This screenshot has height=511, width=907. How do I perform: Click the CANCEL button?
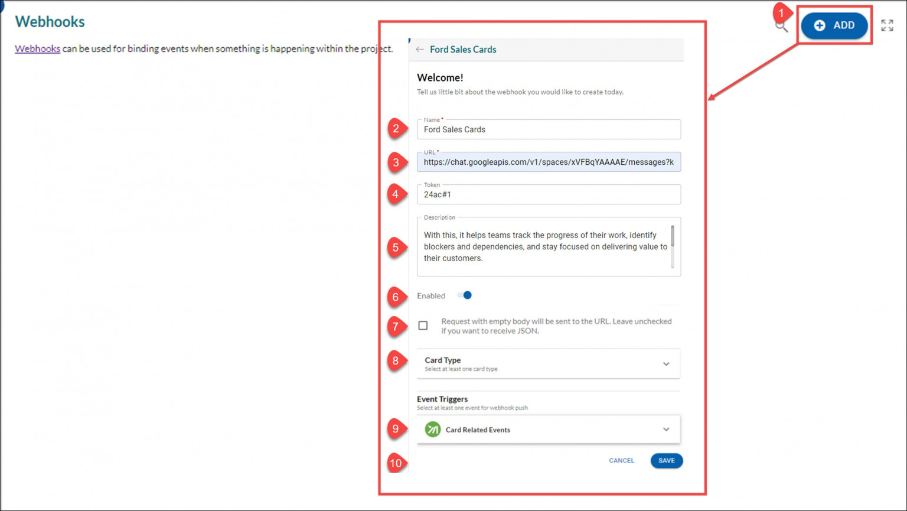tap(621, 461)
